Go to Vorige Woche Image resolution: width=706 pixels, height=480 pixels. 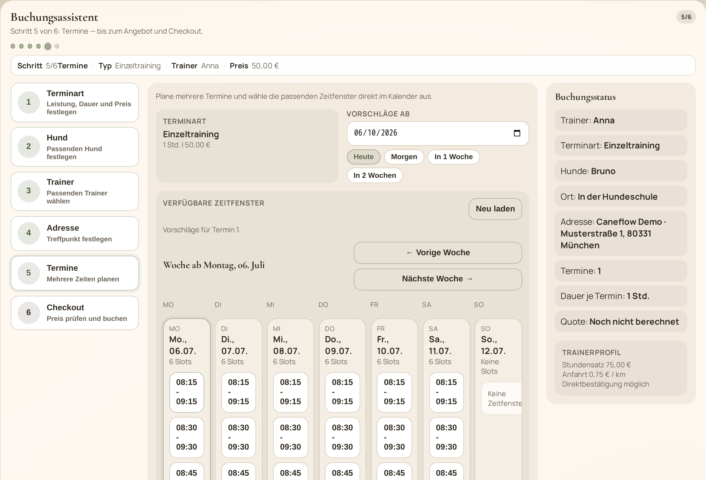pos(438,253)
